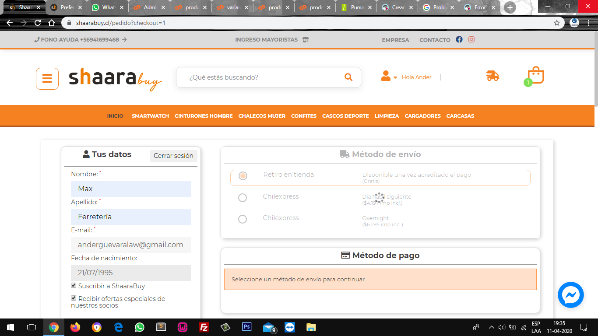Viewport: 598px width, 336px height.
Task: Open the EMPRESA link
Action: click(395, 40)
